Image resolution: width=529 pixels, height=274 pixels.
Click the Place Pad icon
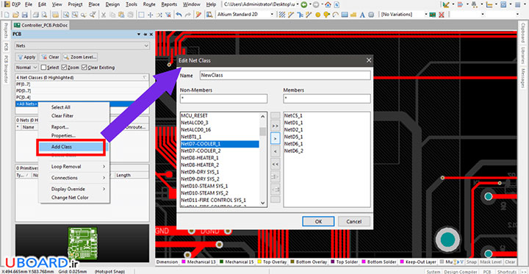point(317,15)
